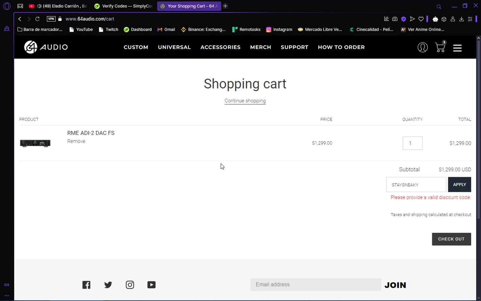Open the YouTube bookmark

pyautogui.click(x=81, y=30)
